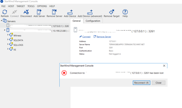Click the Status value Not logged-in
The image size is (182, 108).
[115, 54]
